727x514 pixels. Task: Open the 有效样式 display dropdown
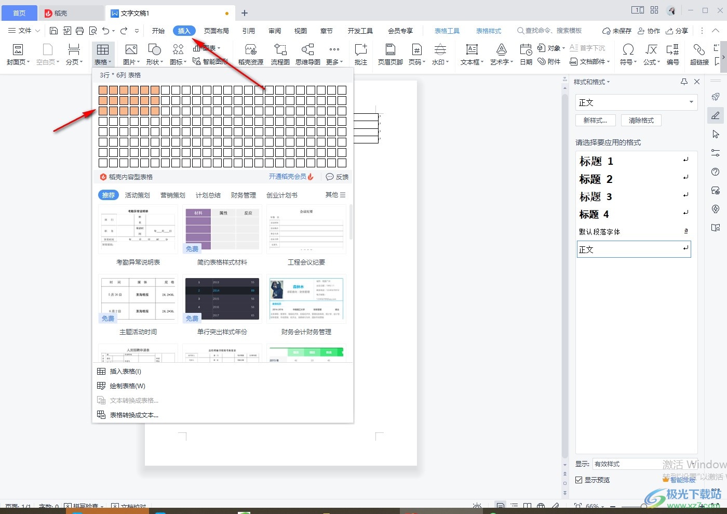click(644, 464)
